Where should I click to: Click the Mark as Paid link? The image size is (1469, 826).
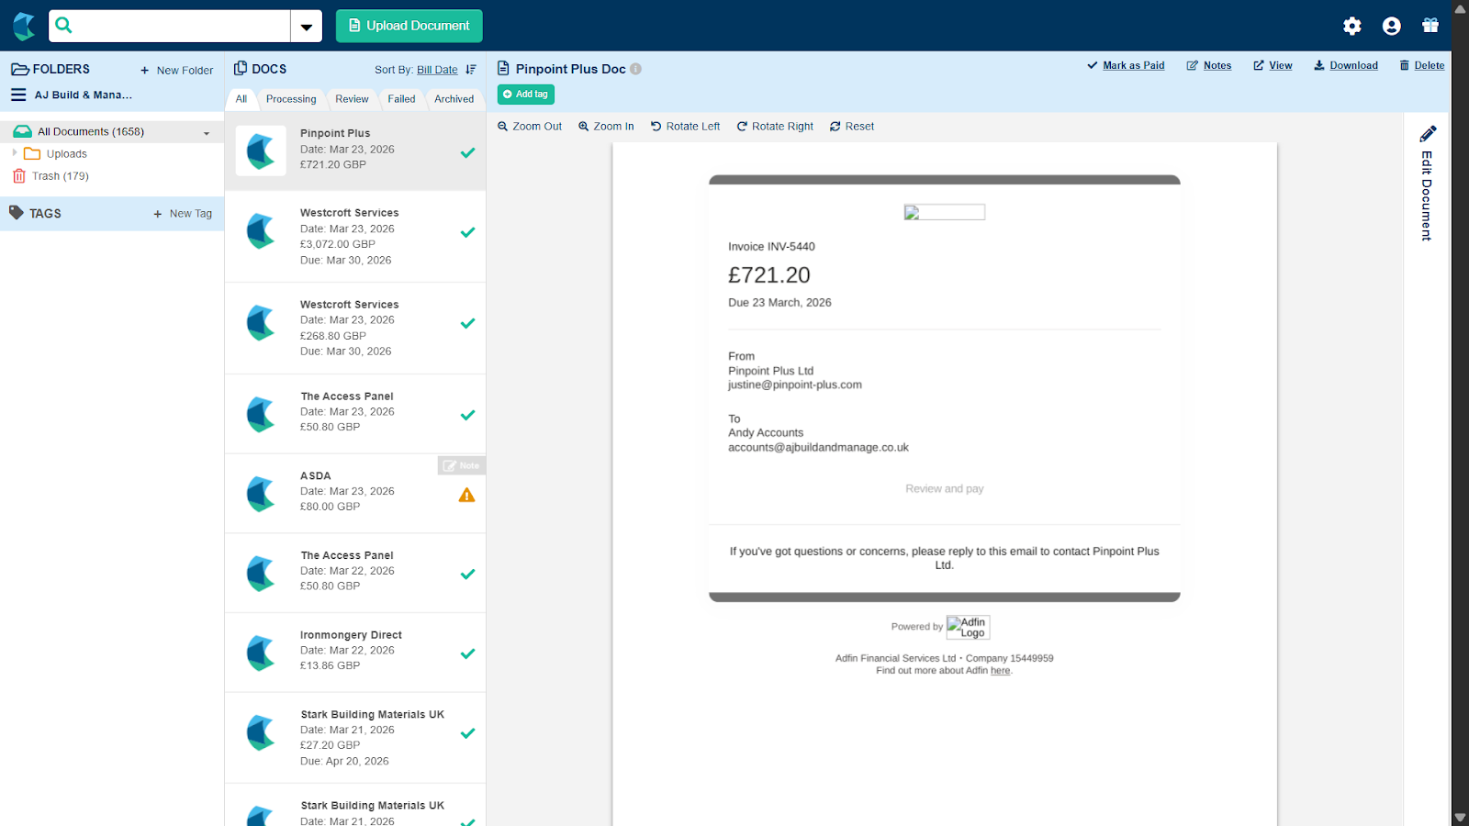(1126, 65)
